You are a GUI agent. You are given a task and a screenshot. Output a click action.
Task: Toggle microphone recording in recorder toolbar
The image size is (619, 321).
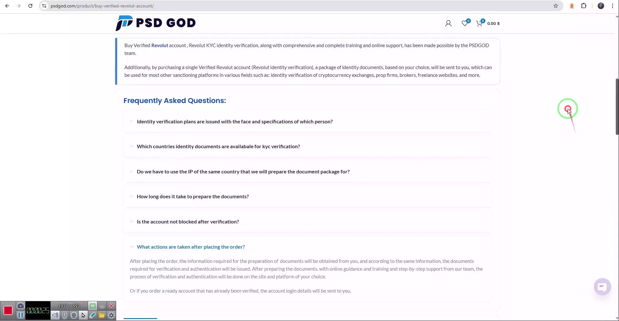[65, 315]
